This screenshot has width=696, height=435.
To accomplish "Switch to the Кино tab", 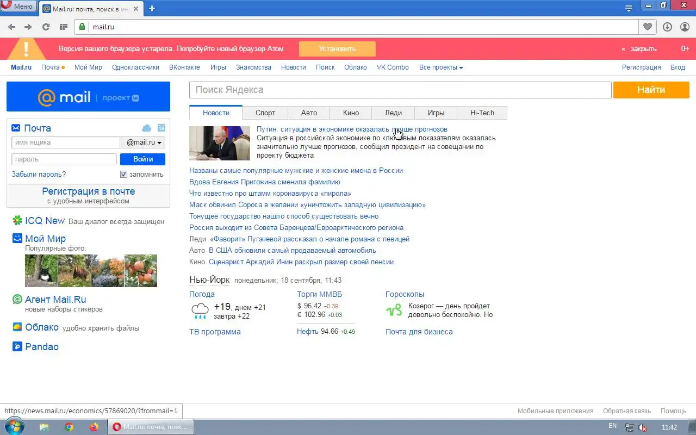I will click(351, 113).
